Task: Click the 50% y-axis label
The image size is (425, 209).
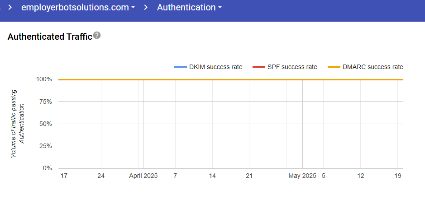Action: (x=46, y=124)
